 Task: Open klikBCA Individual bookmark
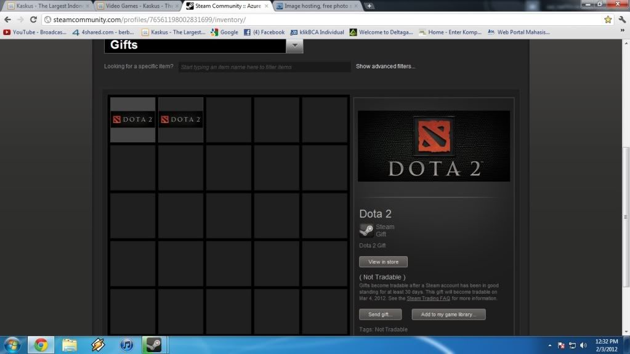(317, 32)
